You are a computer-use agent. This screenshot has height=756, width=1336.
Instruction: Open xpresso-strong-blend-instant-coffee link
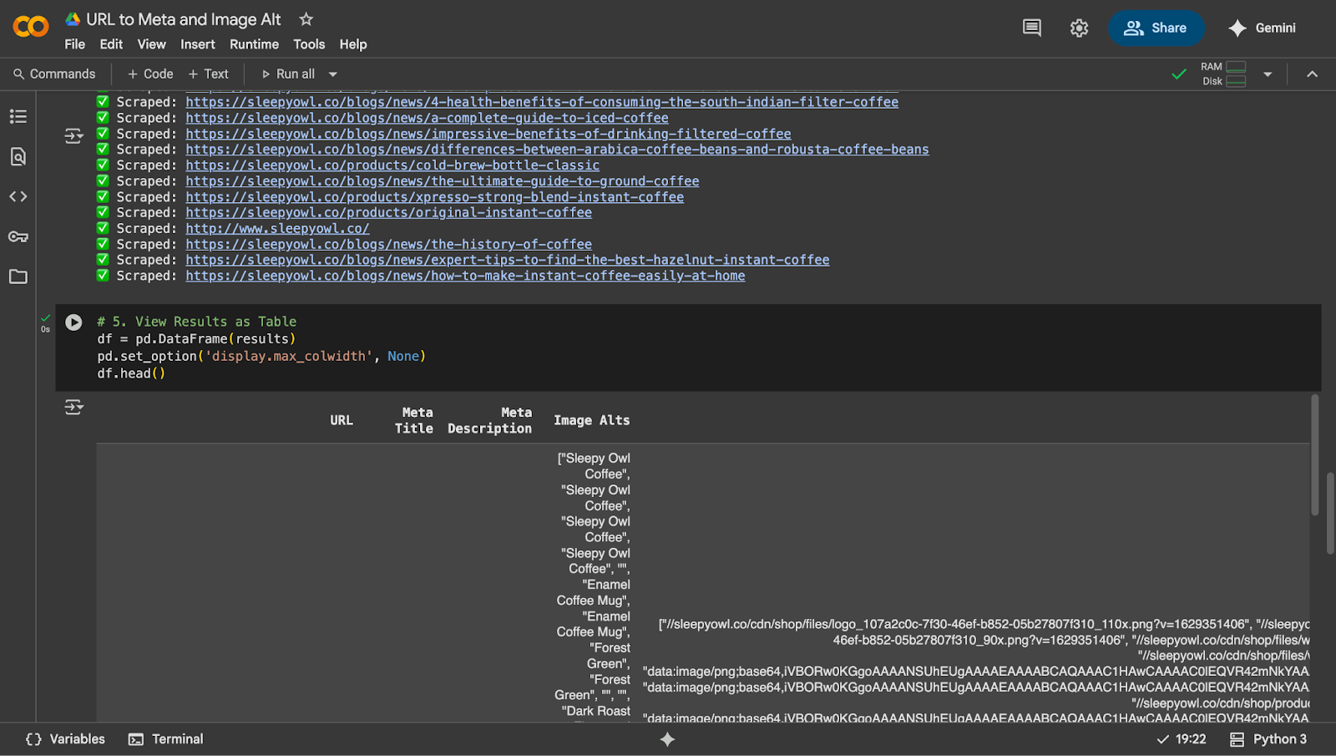click(x=434, y=197)
